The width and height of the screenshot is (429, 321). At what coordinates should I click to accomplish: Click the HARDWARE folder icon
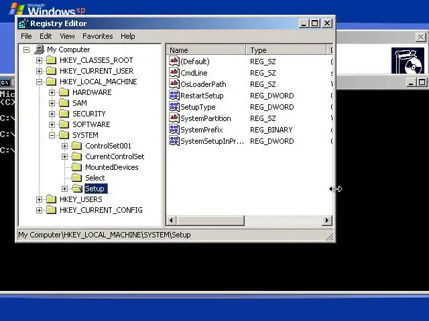(x=64, y=92)
